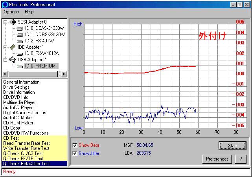
Task: Click the black position marker line on graph
Action: (196, 76)
